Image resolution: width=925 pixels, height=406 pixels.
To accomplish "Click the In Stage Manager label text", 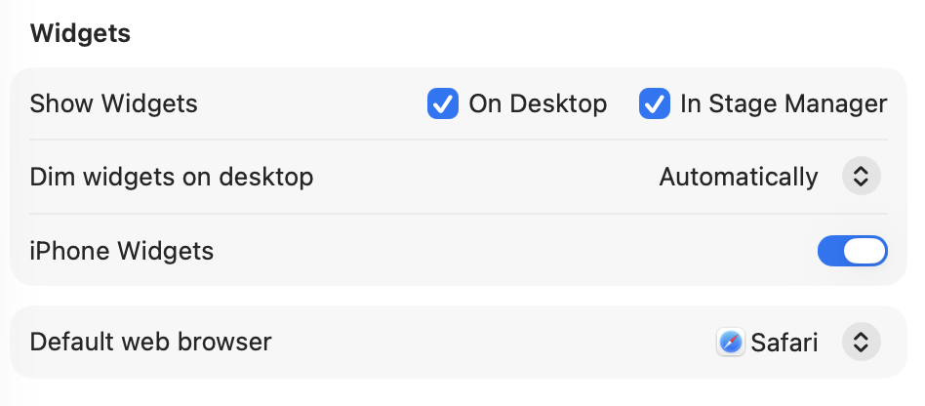I will tap(784, 103).
